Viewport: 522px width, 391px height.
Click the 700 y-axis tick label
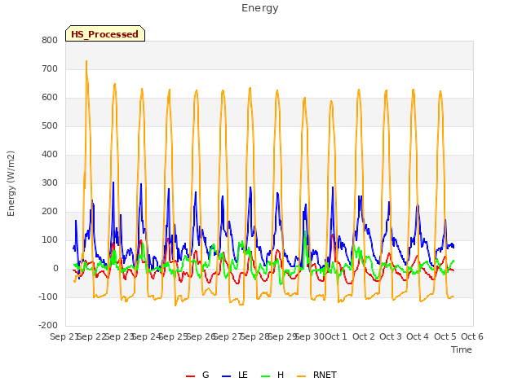pyautogui.click(x=50, y=68)
